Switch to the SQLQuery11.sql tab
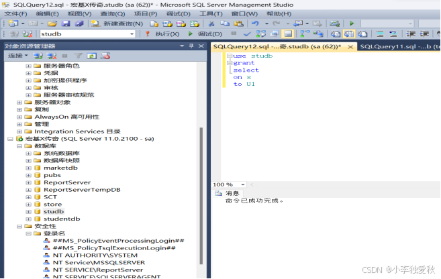Image resolution: width=441 pixels, height=279 pixels. [399, 46]
